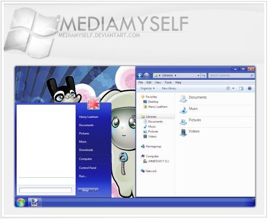Click the change view icon
Viewport: 269px width, 219px height.
tap(228, 89)
